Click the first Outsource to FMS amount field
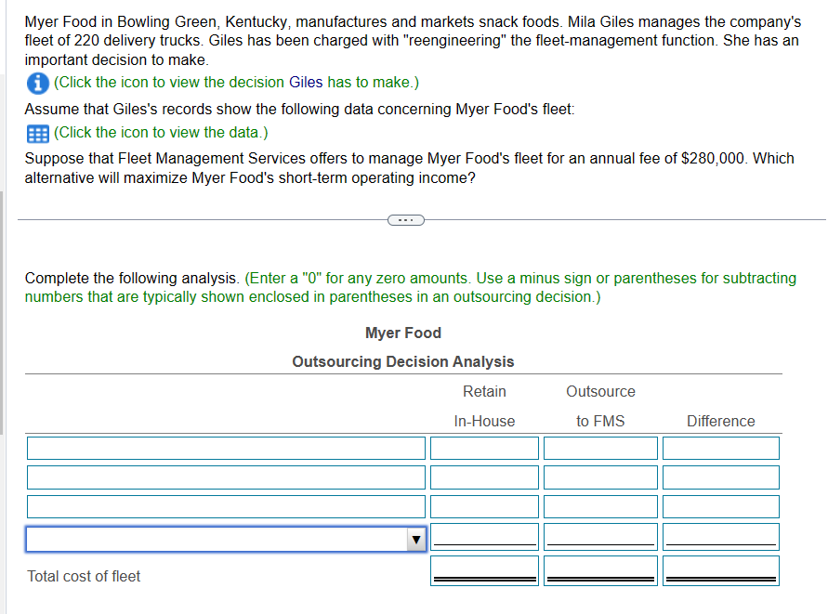Viewport: 828px width, 614px height. (600, 448)
